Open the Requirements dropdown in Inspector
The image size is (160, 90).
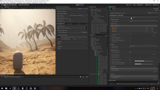tap(143, 21)
